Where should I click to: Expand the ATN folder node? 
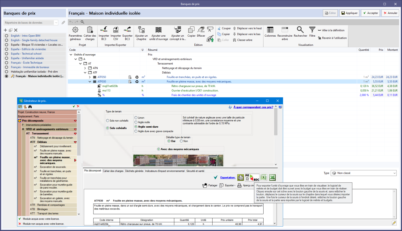coord(85,68)
